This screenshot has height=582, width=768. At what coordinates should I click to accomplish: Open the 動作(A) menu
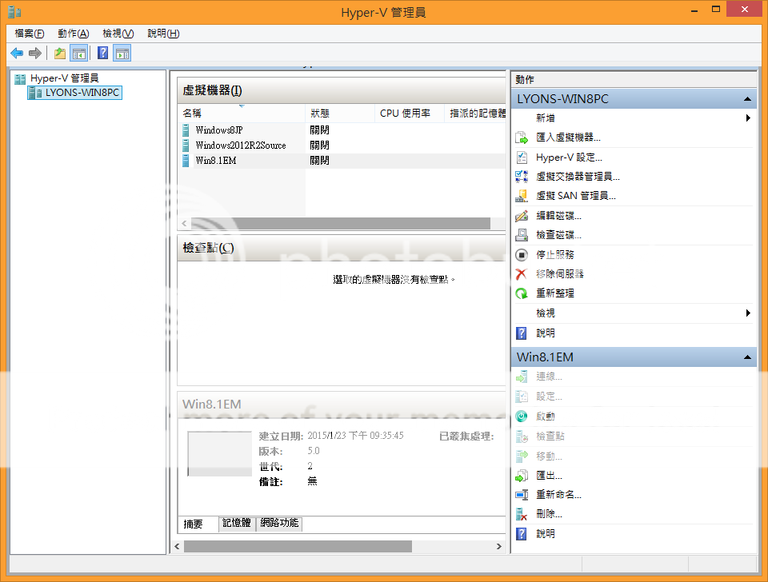tap(73, 34)
